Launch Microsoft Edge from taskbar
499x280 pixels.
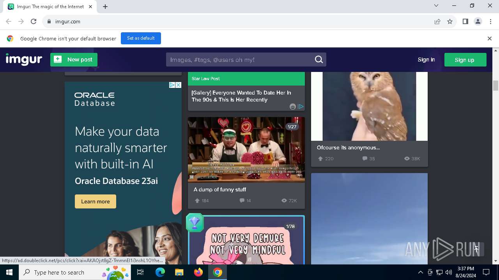(x=160, y=272)
